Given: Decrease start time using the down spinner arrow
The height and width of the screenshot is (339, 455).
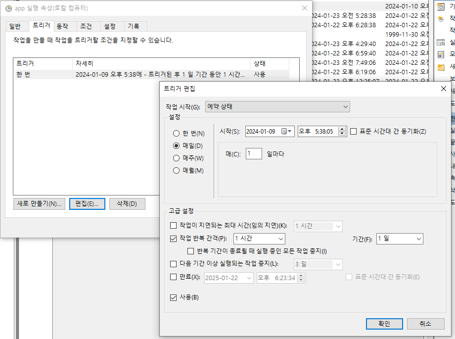Looking at the screenshot, I should click(x=342, y=134).
